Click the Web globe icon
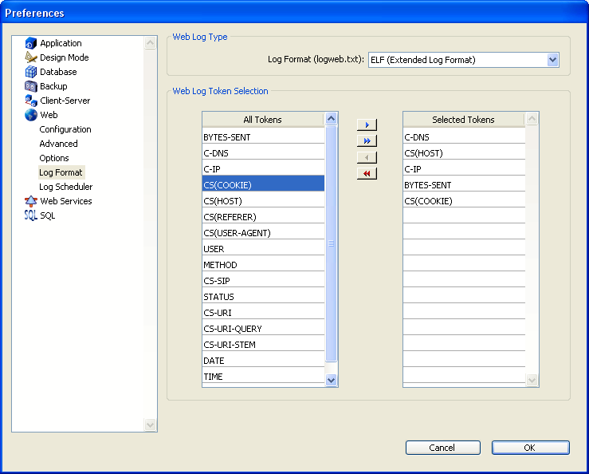589x474 pixels. (31, 115)
